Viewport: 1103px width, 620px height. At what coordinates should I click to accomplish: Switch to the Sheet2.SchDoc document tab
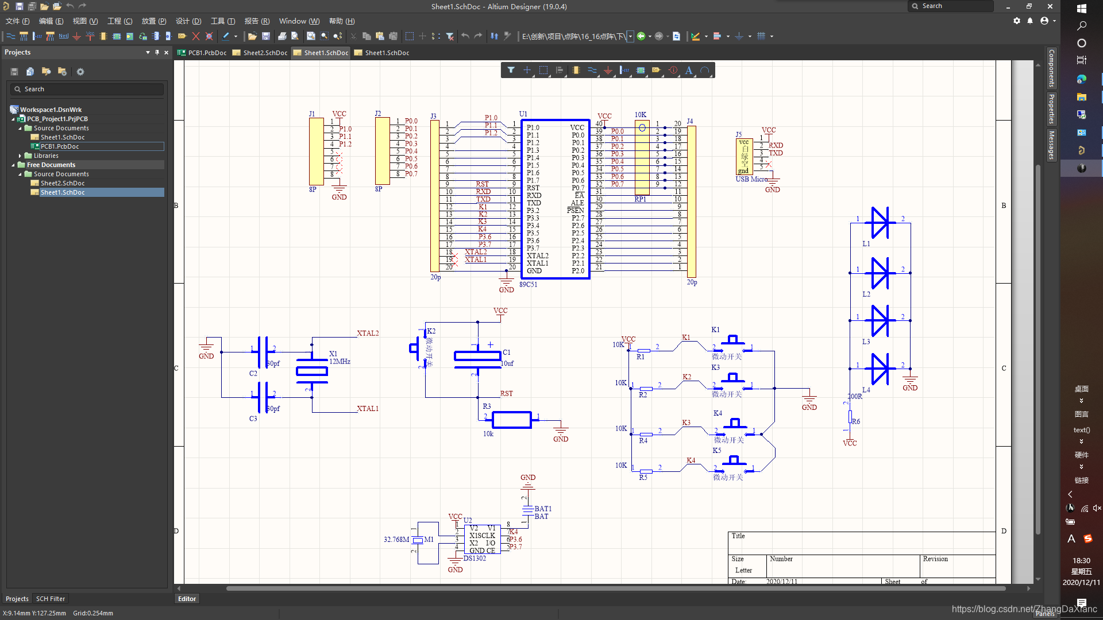coord(260,53)
